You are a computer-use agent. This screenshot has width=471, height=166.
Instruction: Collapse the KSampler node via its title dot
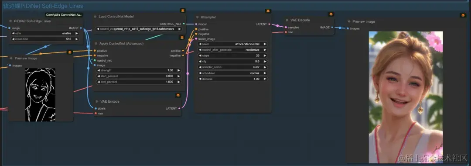point(198,17)
